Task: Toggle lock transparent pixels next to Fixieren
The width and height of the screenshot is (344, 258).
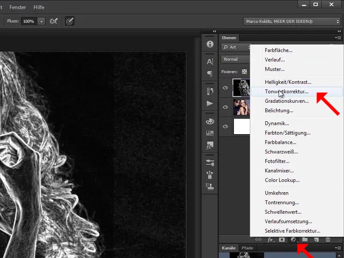Action: tap(244, 71)
